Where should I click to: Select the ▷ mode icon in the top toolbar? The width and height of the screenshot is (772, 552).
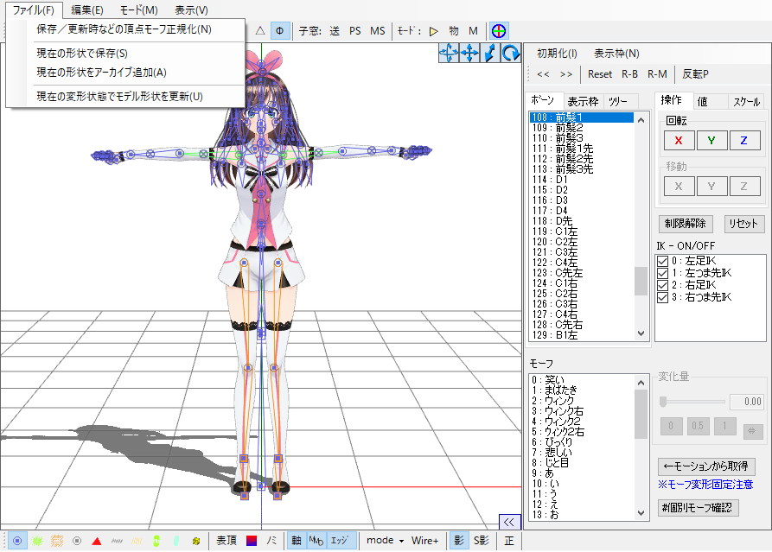(x=432, y=30)
